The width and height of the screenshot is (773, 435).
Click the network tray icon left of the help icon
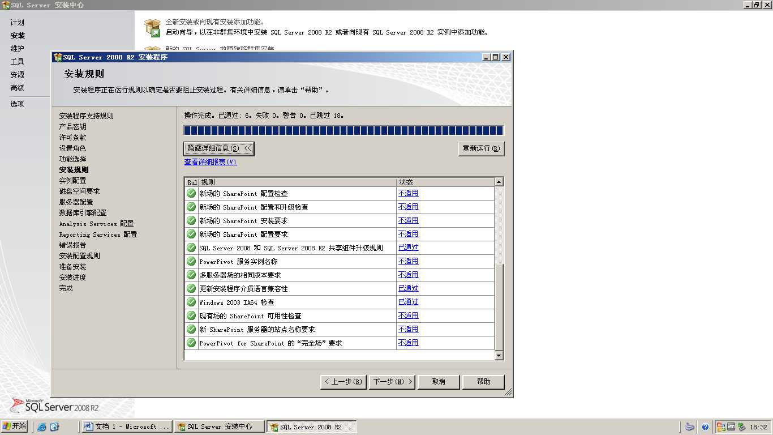[x=690, y=427]
